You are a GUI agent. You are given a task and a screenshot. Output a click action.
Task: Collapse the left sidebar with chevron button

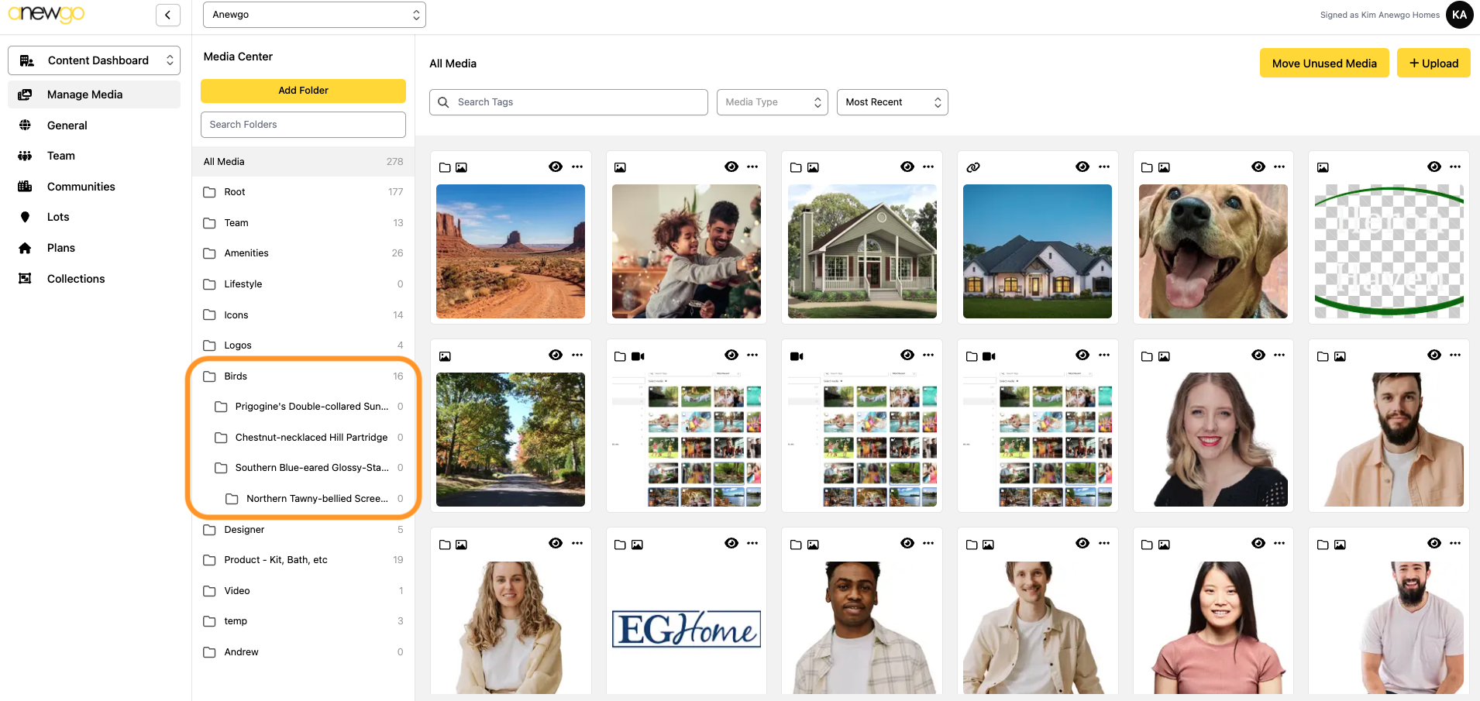pyautogui.click(x=167, y=15)
